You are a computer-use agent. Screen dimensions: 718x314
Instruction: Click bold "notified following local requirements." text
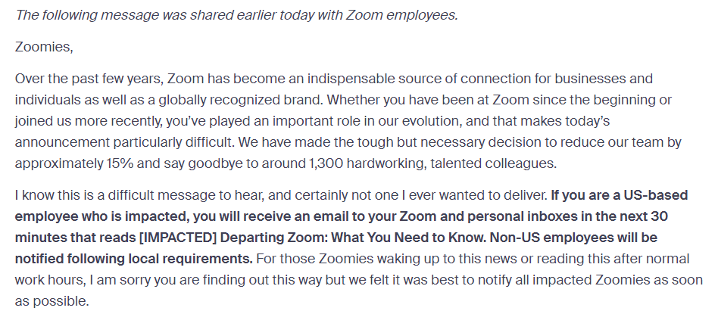point(134,258)
